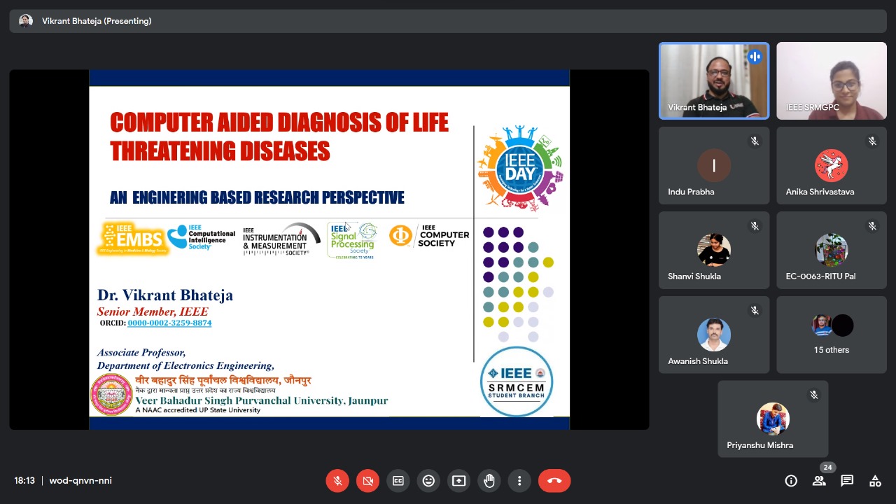Expand the 15 others participant tile

pos(832,335)
